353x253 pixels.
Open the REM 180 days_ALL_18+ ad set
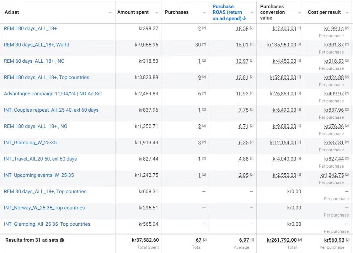pos(30,28)
